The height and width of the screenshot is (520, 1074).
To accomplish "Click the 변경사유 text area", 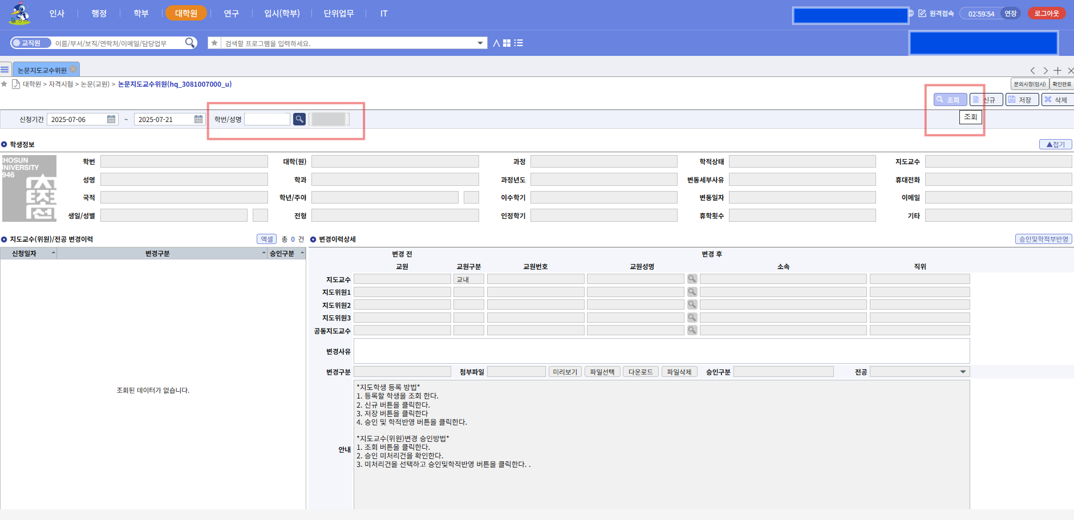I will 661,351.
